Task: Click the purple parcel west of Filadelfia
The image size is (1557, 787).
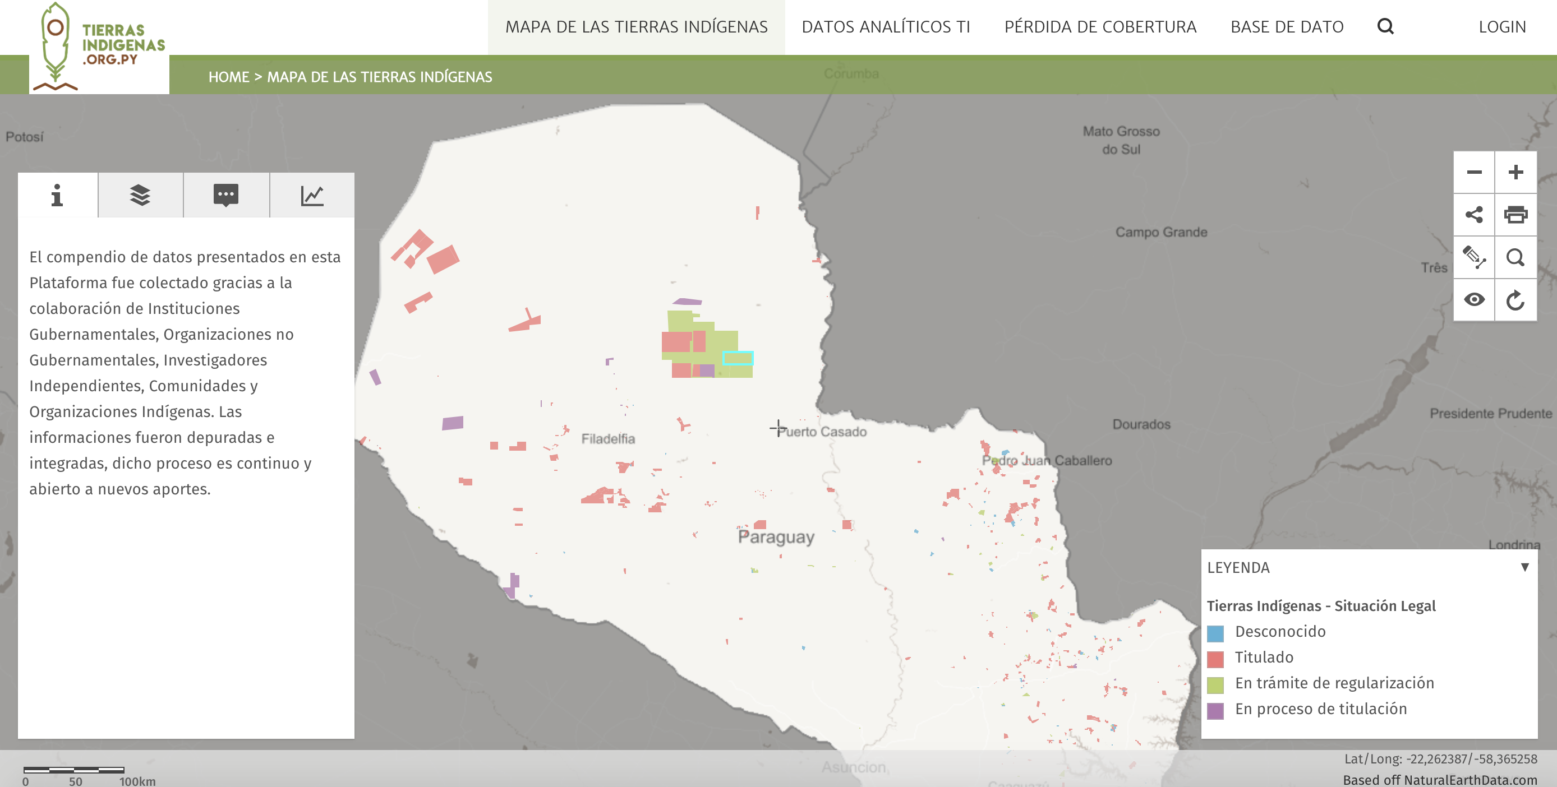Action: pyautogui.click(x=452, y=423)
